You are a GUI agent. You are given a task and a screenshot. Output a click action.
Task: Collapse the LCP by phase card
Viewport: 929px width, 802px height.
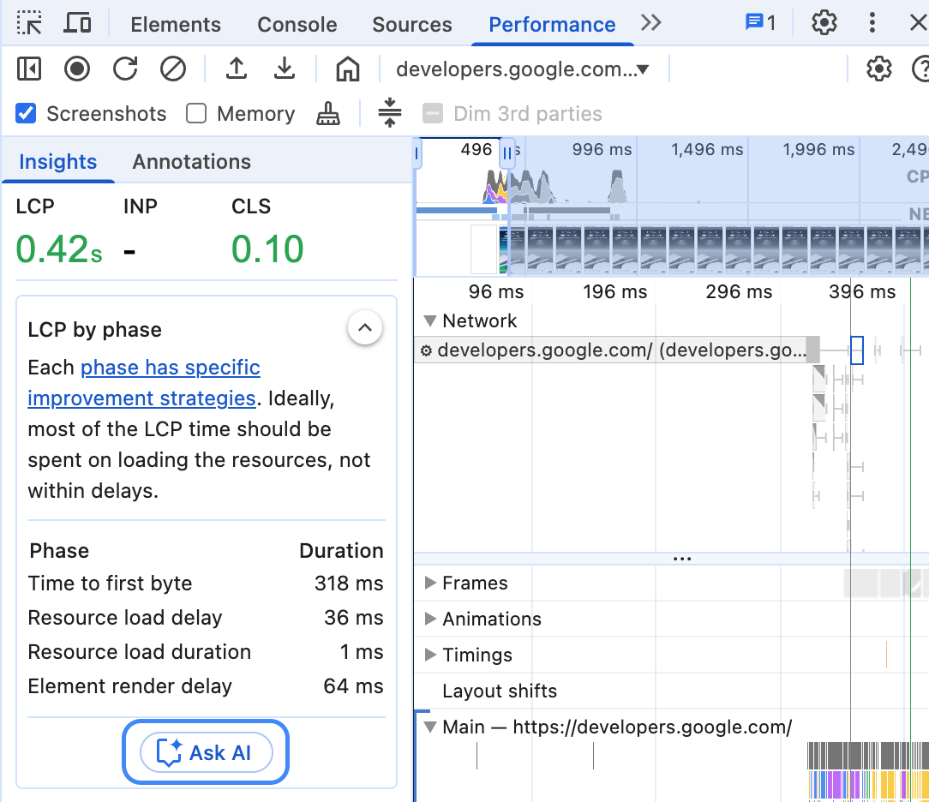[x=365, y=327]
